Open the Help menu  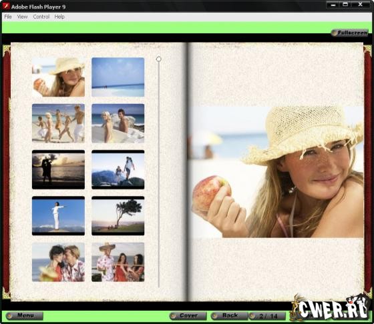pos(59,17)
